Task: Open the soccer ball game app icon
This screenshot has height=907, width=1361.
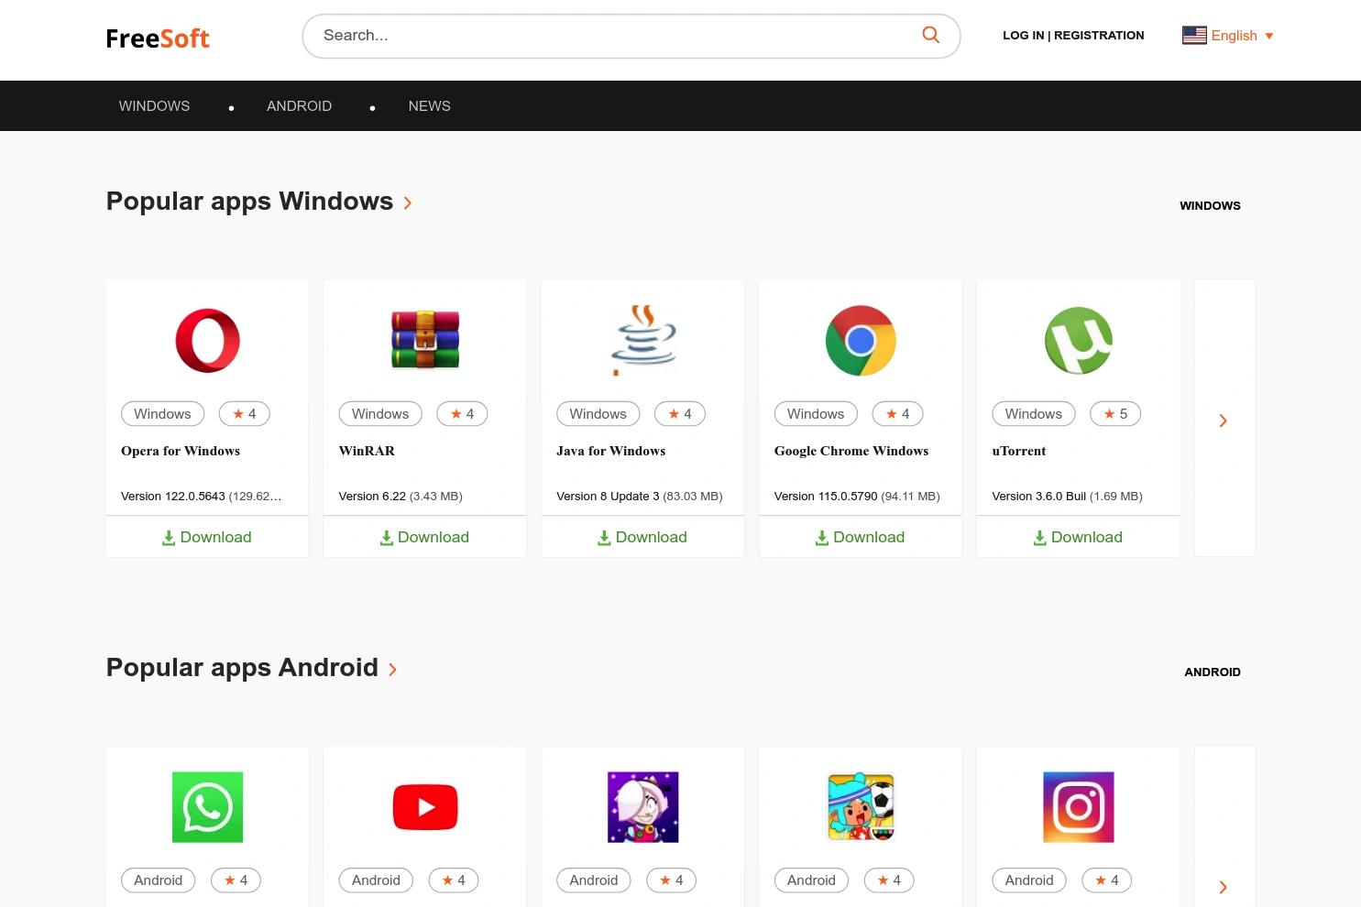Action: 861,807
